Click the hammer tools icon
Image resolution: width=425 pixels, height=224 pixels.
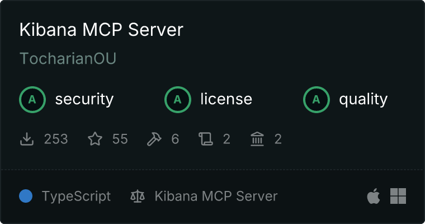(154, 139)
